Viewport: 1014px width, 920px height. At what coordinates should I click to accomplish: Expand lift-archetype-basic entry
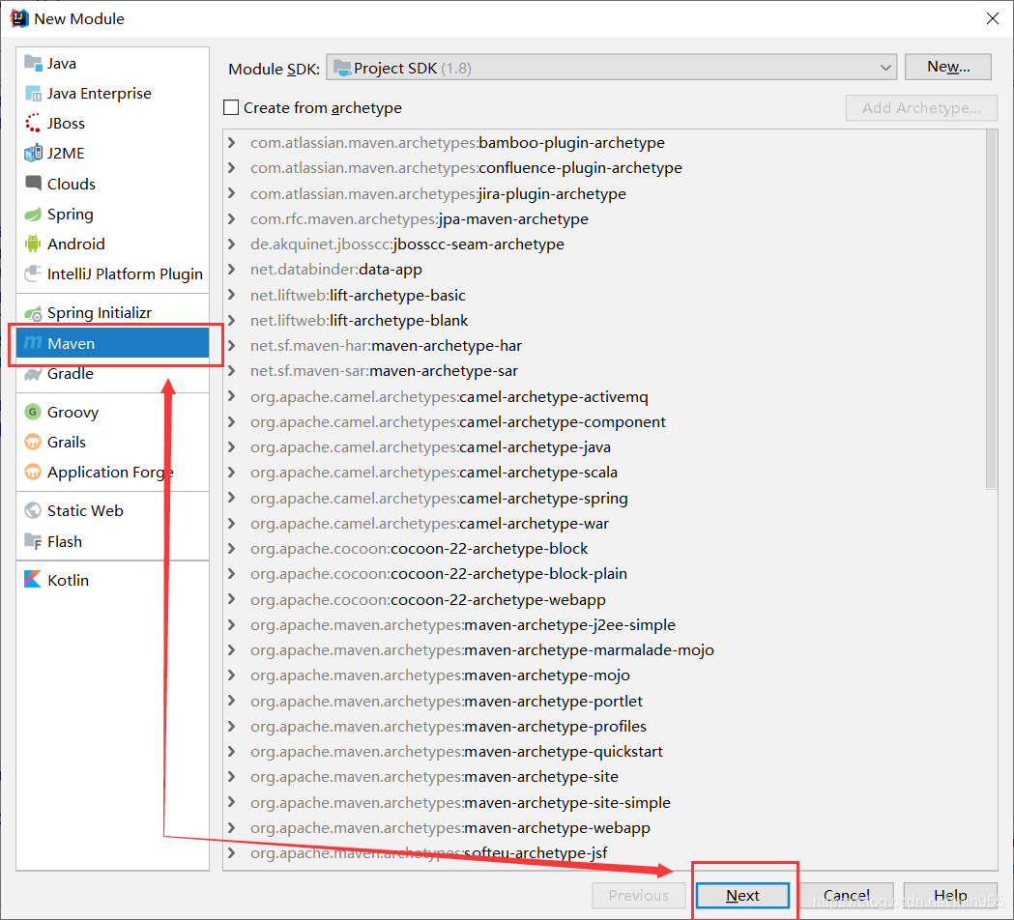point(232,295)
